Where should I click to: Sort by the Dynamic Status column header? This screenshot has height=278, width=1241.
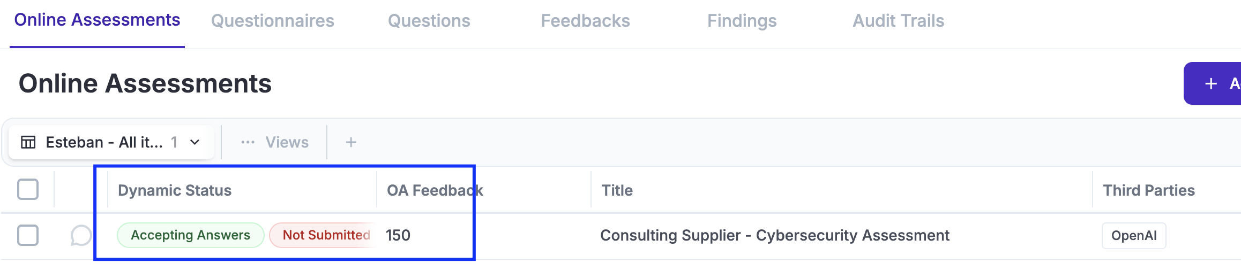(175, 190)
